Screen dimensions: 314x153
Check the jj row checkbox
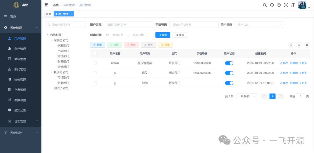click(95, 83)
